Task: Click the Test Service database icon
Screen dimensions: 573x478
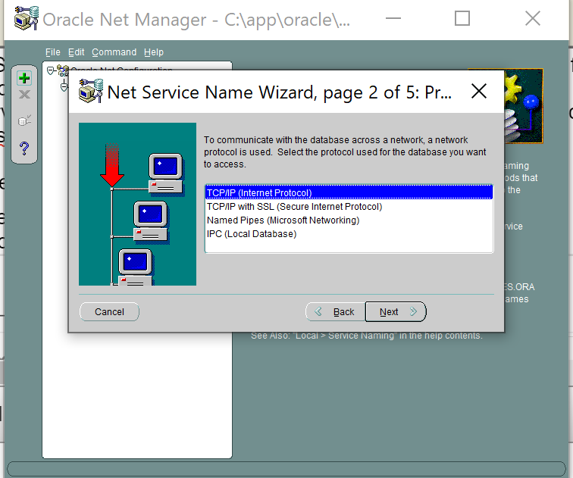Action: coord(24,120)
